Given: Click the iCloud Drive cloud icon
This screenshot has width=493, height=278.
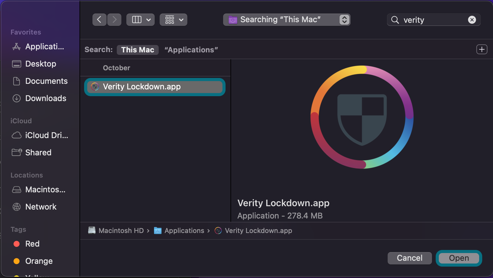Looking at the screenshot, I should [16, 135].
